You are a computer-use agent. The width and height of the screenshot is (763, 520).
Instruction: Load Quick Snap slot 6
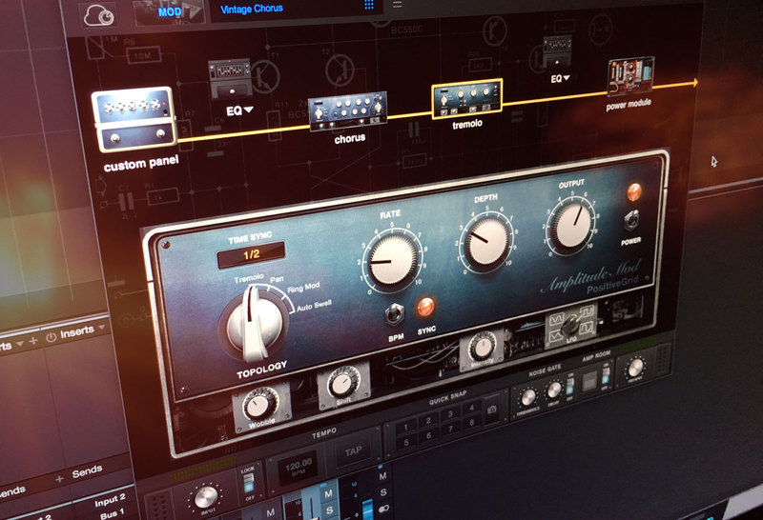[428, 435]
